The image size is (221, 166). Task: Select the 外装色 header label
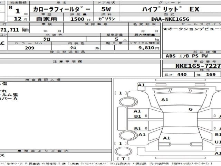(54, 35)
